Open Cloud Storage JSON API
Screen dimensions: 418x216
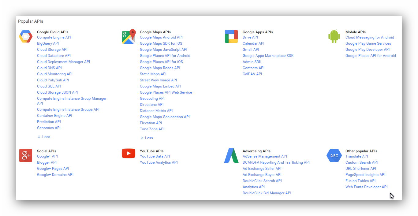point(58,92)
